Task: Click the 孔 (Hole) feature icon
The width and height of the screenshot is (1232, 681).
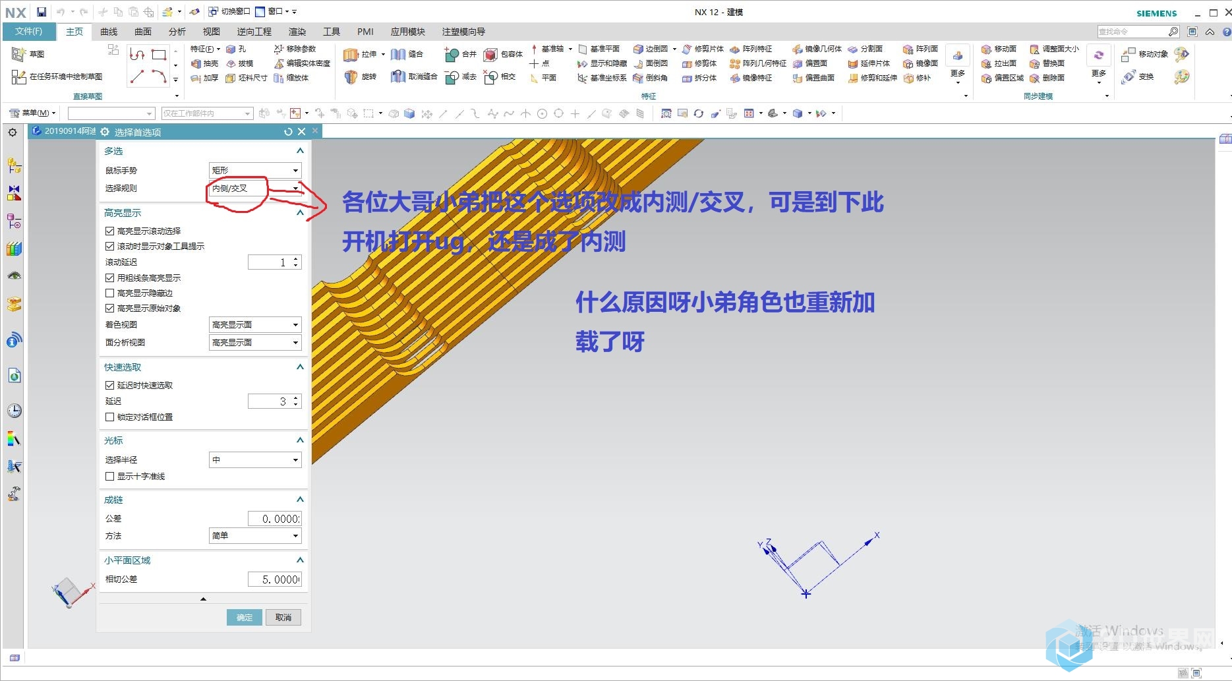Action: pyautogui.click(x=236, y=49)
